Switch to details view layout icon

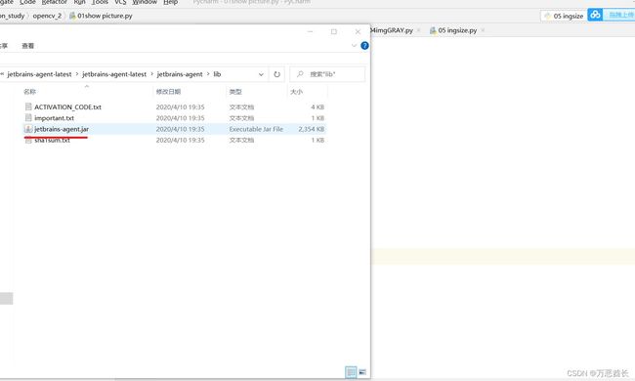pos(351,371)
